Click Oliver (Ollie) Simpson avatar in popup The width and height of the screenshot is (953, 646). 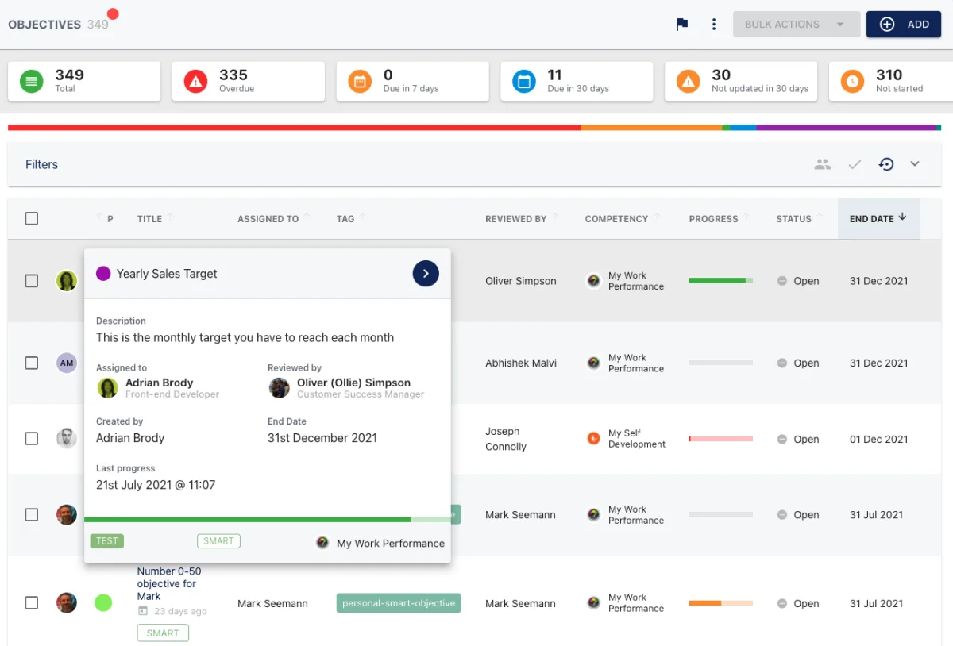(280, 387)
